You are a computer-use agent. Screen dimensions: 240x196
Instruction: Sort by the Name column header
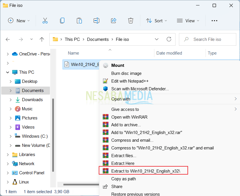pos(73,53)
